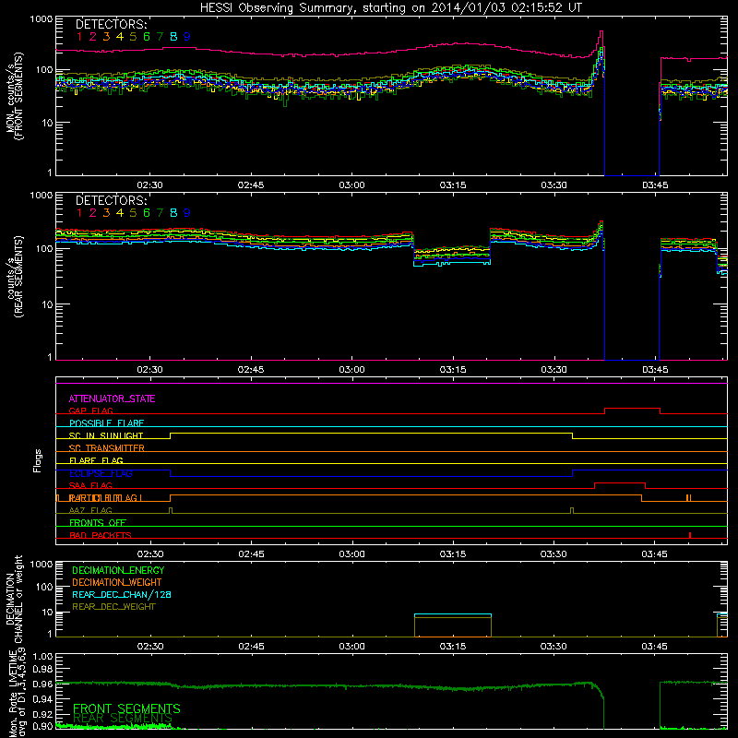Image resolution: width=738 pixels, height=738 pixels.
Task: Select detector 1 in front segments legend
Action: (79, 37)
